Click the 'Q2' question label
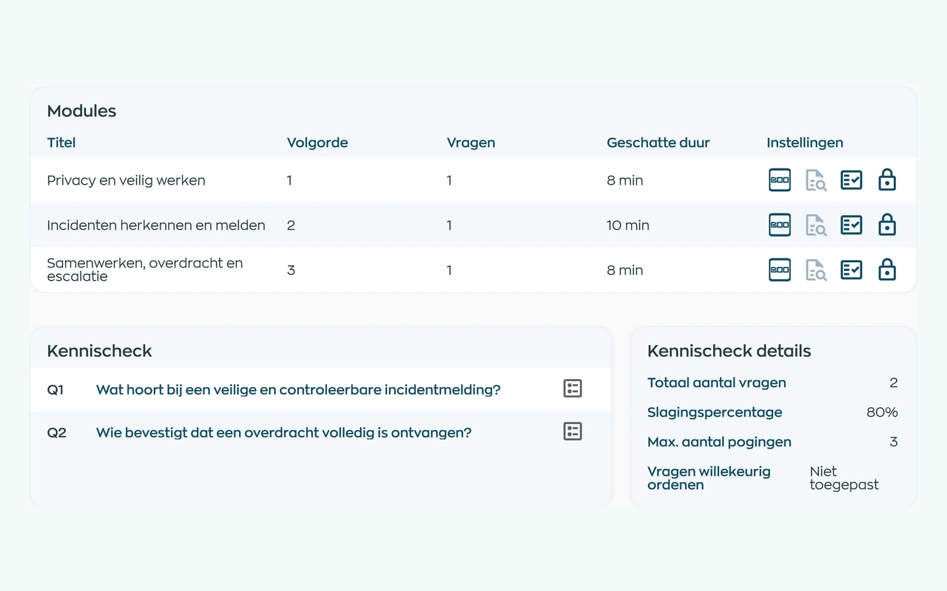 click(x=56, y=432)
